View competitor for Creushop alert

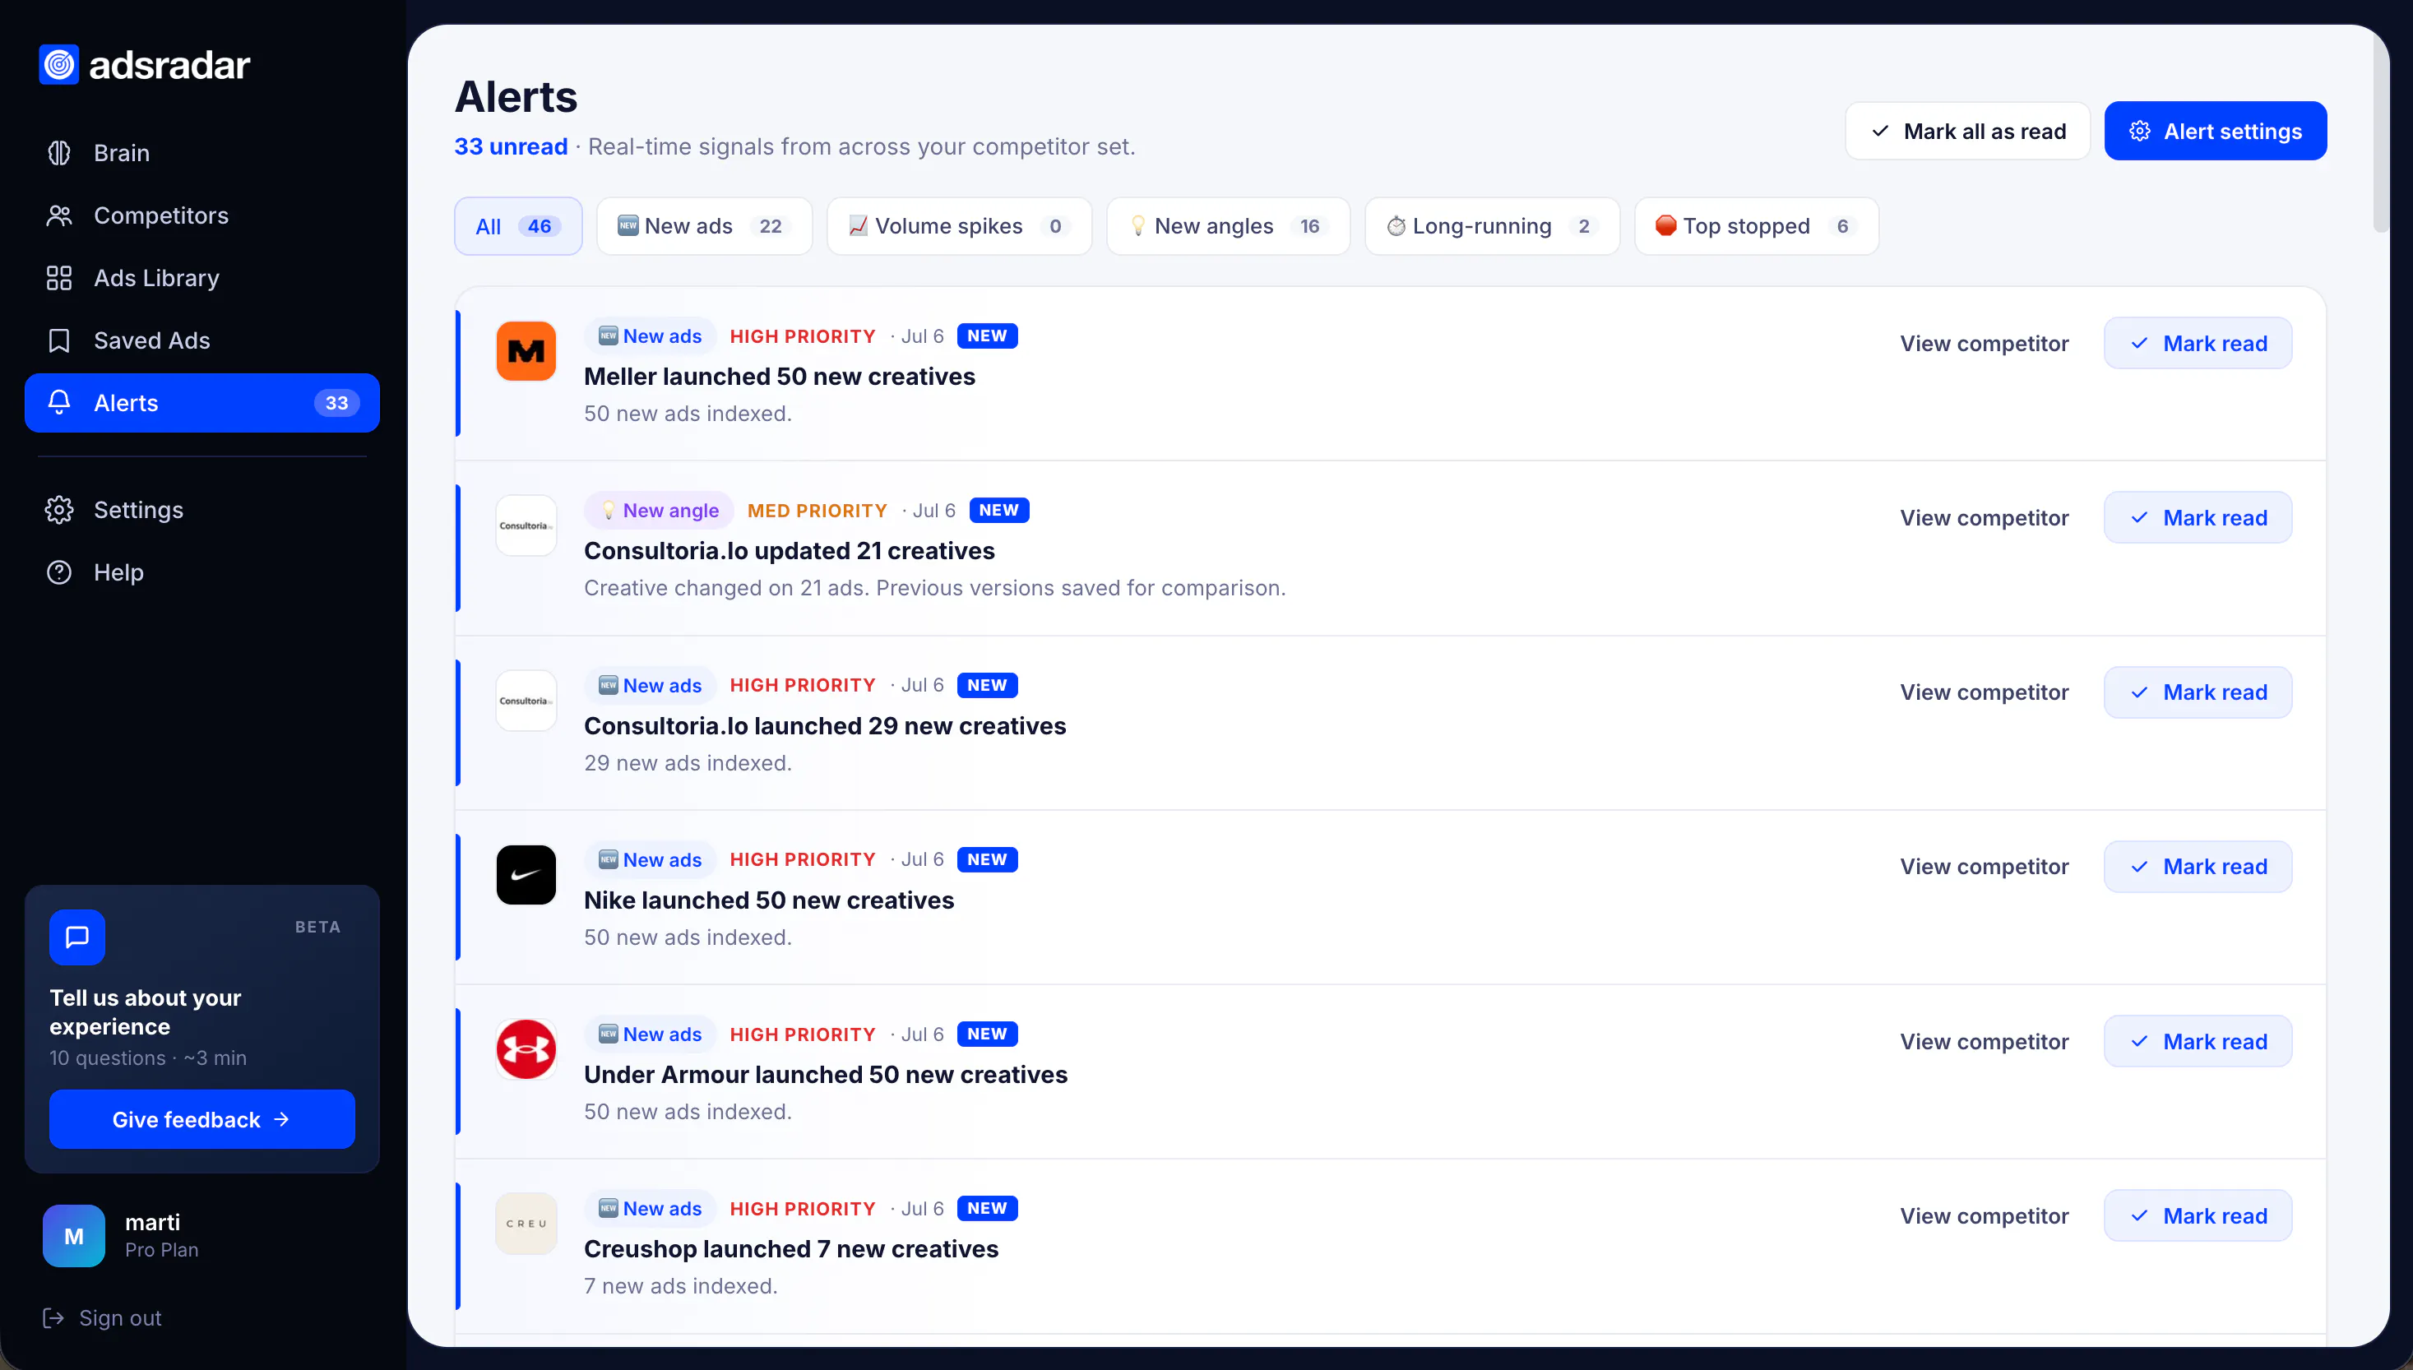pyautogui.click(x=1984, y=1215)
